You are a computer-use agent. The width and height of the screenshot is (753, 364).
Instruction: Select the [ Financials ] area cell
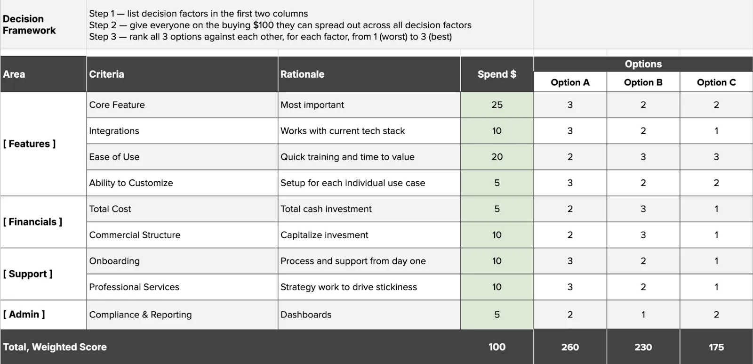pos(43,222)
